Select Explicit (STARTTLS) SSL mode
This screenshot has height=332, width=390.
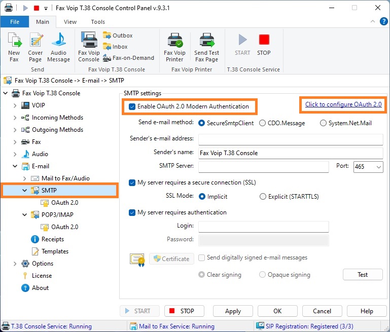pyautogui.click(x=263, y=197)
